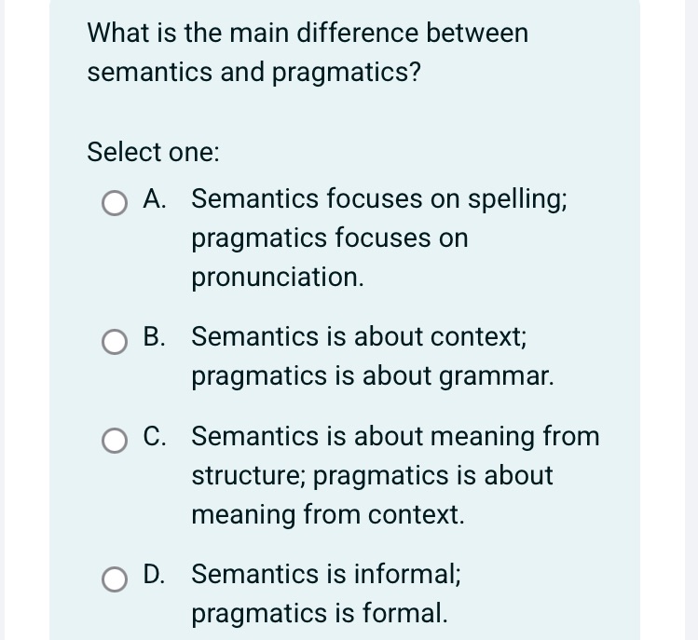Pick the radio button for option D
698x640 pixels.
point(116,579)
